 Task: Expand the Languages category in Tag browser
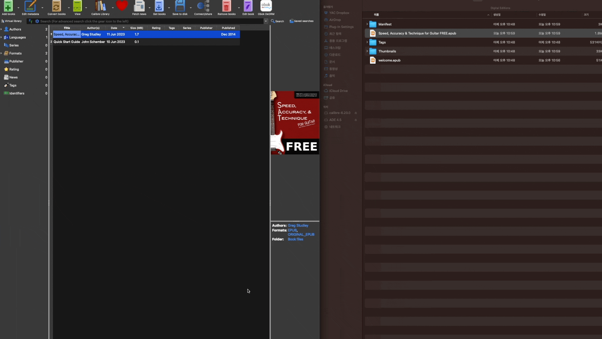click(1, 37)
